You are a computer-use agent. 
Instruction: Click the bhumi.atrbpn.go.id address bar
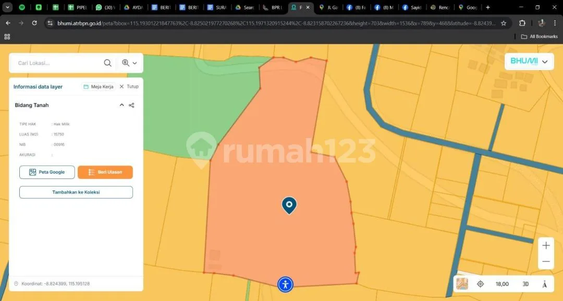276,23
